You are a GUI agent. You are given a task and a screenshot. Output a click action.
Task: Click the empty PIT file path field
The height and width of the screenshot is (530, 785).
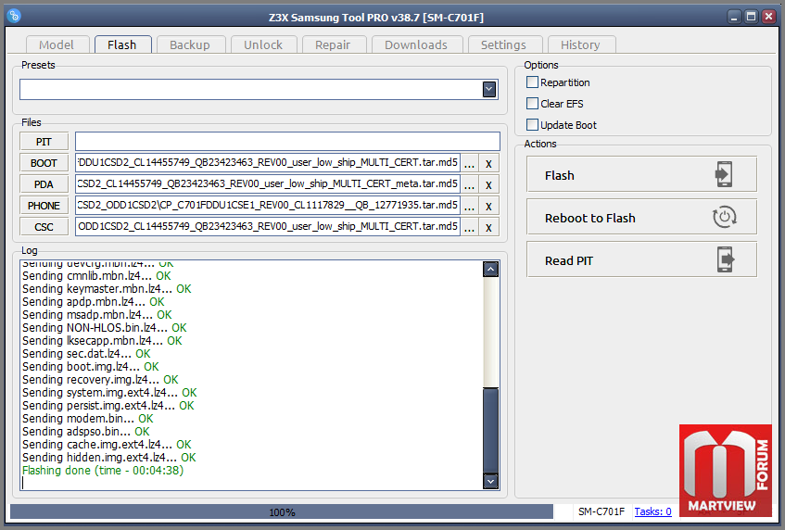click(x=287, y=142)
